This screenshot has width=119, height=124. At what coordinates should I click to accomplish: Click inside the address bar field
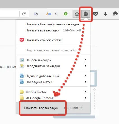(x=10, y=14)
